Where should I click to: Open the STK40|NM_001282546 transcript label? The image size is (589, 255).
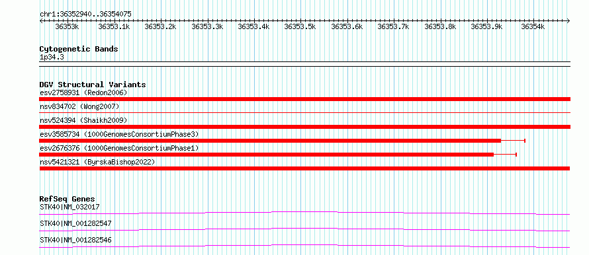coord(75,240)
